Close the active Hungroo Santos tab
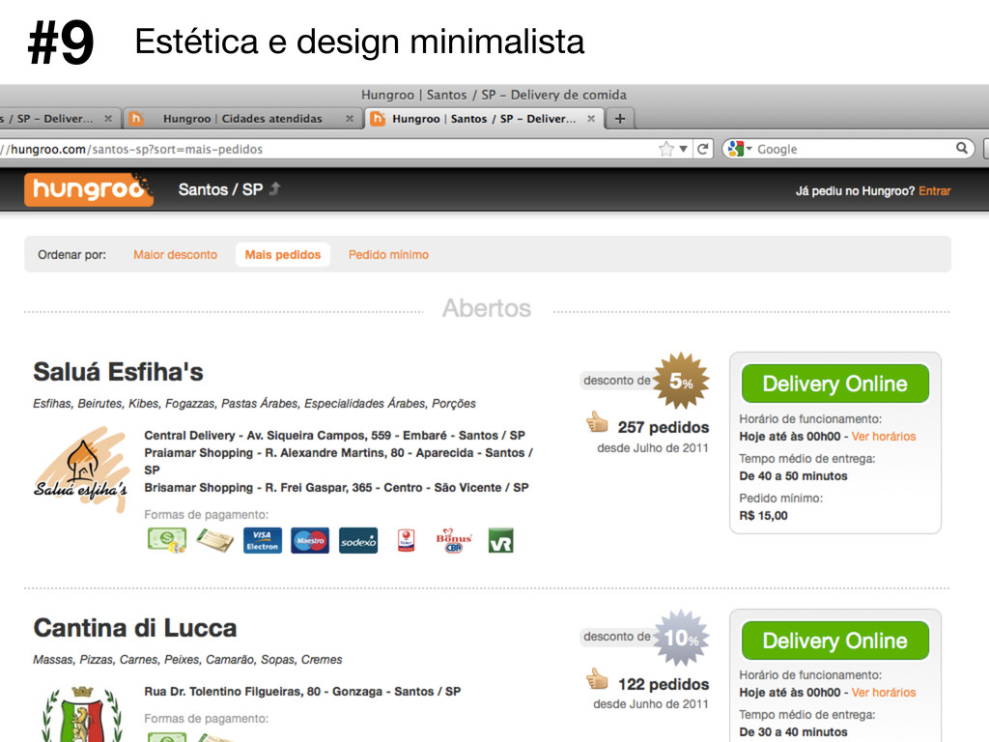 591,119
